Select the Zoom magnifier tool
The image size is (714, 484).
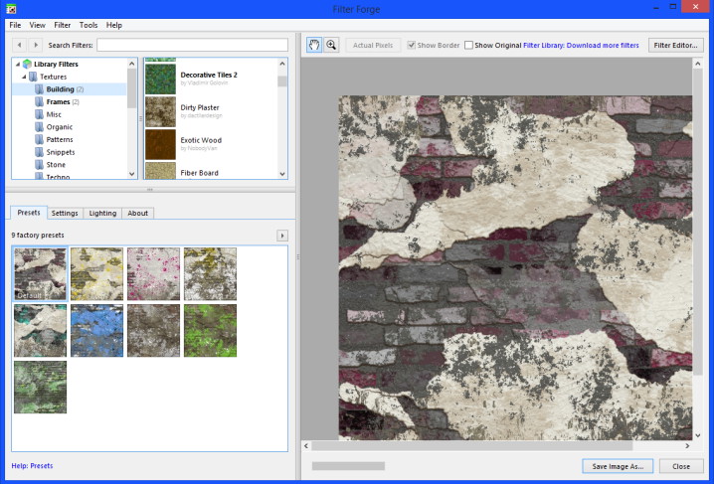tap(331, 45)
